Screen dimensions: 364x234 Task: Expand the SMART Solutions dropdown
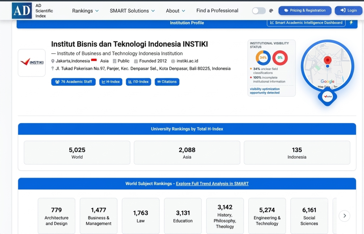tap(132, 11)
